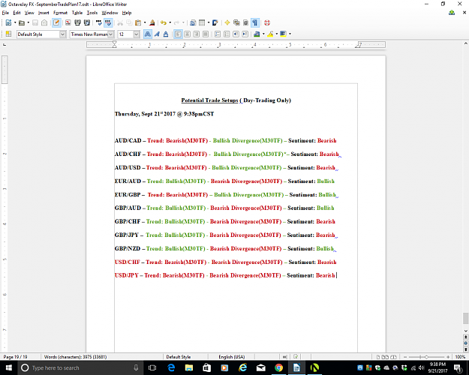
Task: Expand the Undo history dropdown arrow
Action: (x=170, y=22)
